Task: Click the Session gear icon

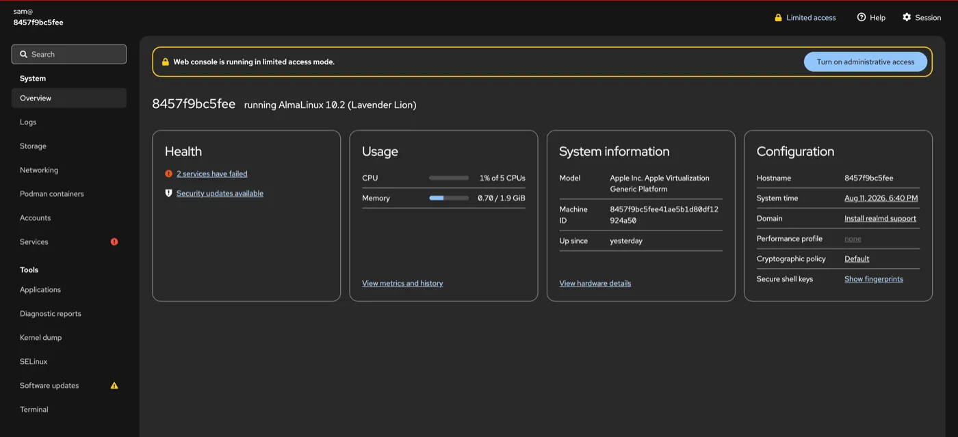Action: pos(907,17)
